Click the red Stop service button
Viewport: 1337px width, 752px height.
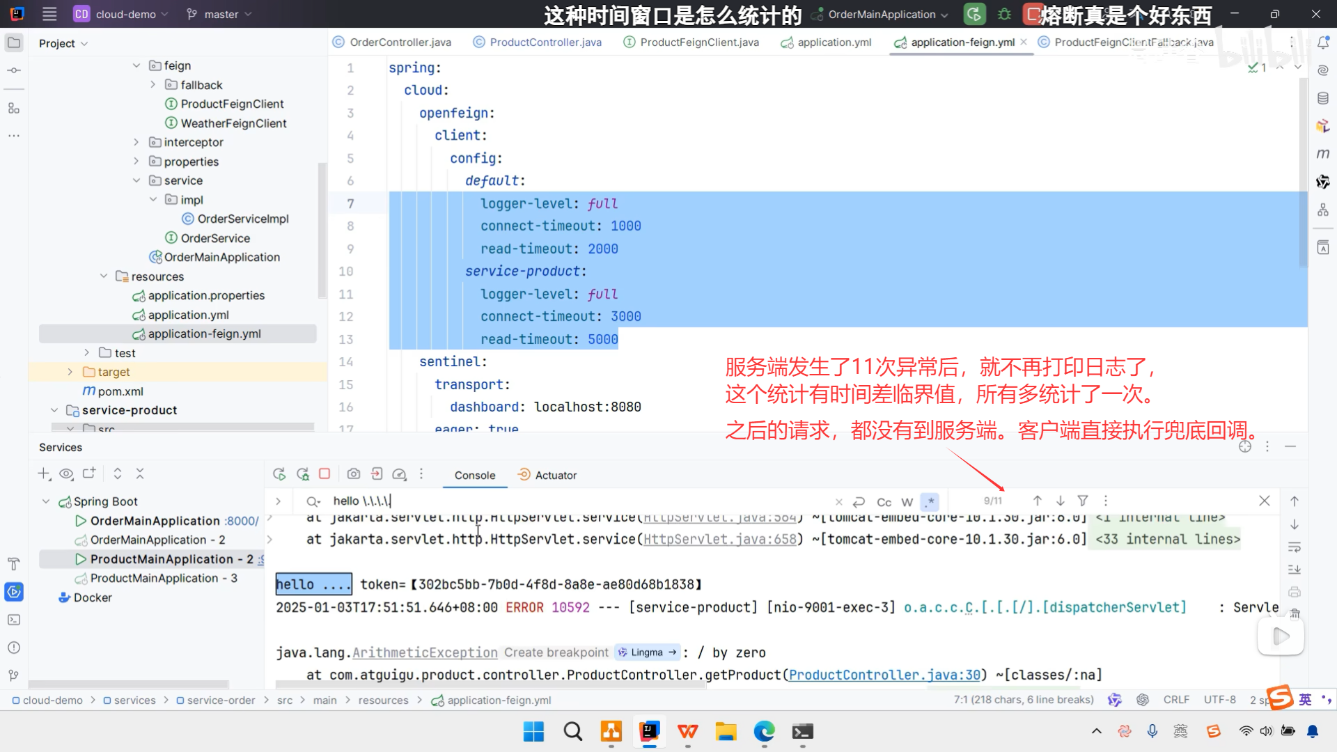pos(325,474)
